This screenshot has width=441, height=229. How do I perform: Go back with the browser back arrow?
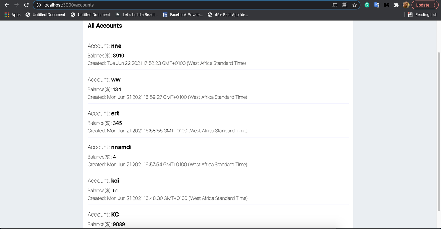point(7,5)
